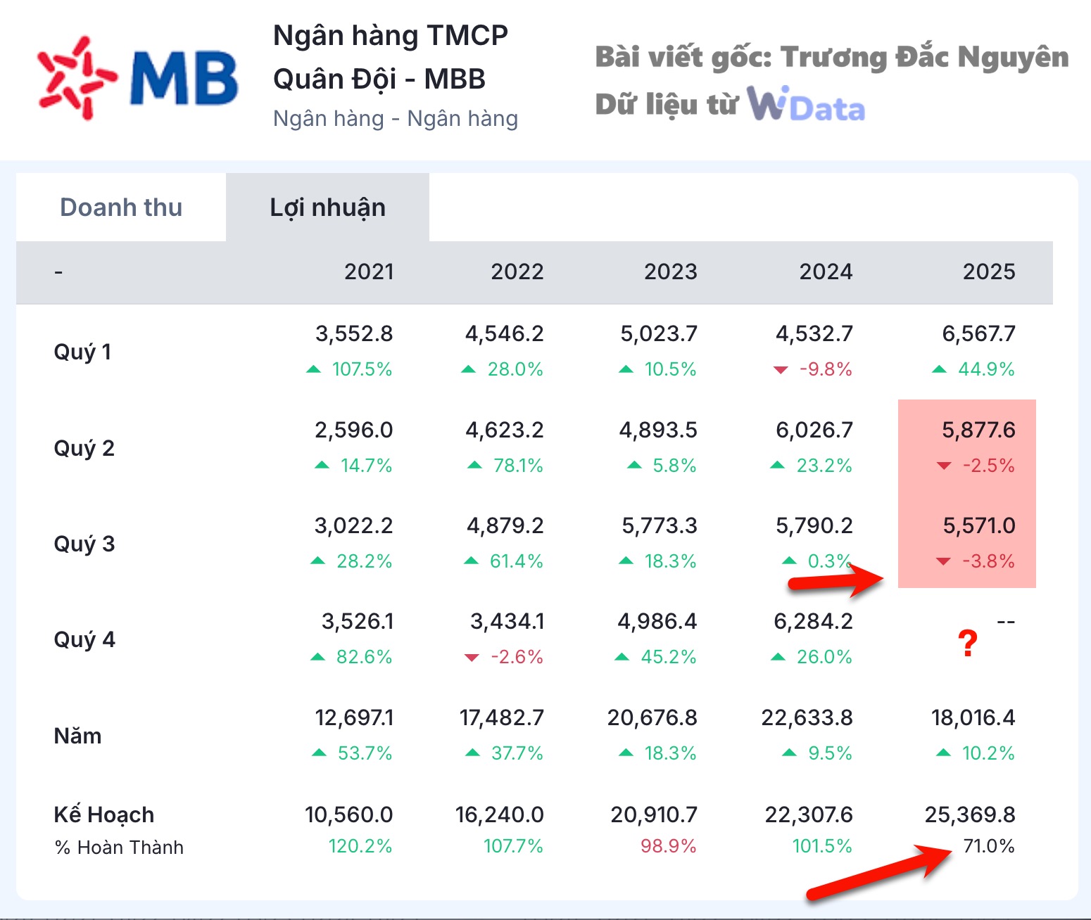Image resolution: width=1091 pixels, height=920 pixels.
Task: Click the 2023 column header
Action: [x=671, y=271]
